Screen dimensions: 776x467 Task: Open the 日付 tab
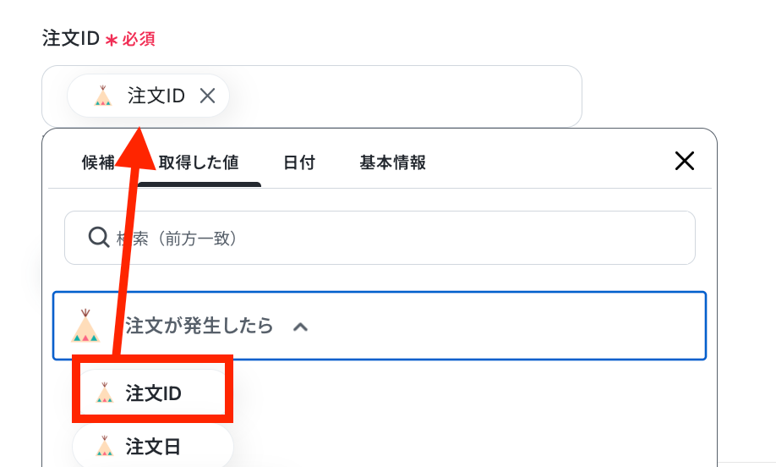point(299,162)
